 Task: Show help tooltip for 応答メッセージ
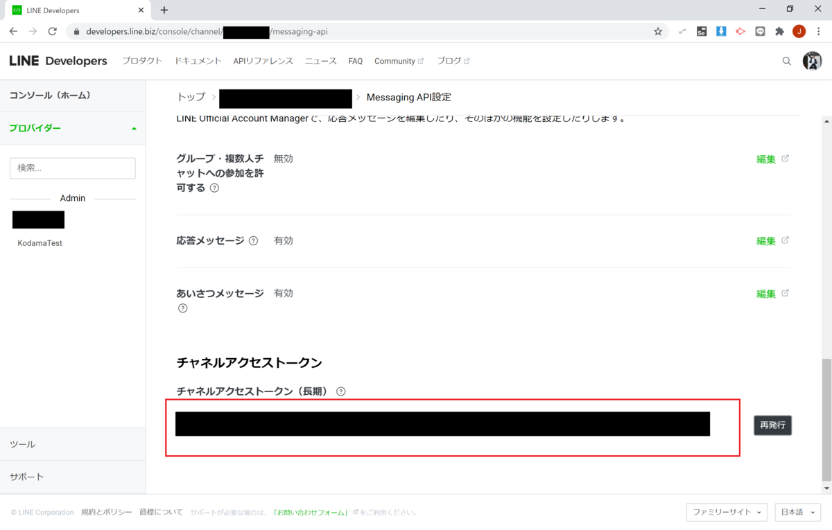253,240
